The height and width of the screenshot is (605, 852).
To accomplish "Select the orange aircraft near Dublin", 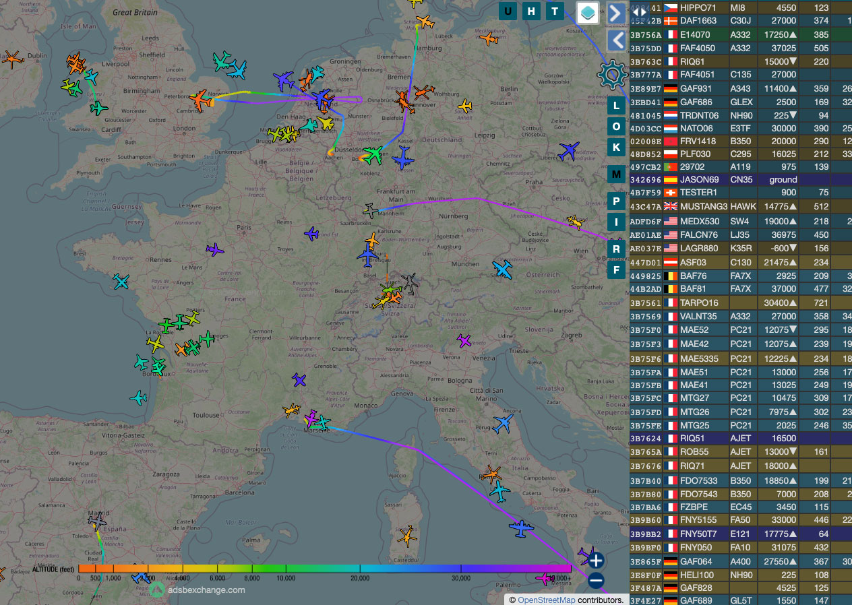I will [x=12, y=59].
